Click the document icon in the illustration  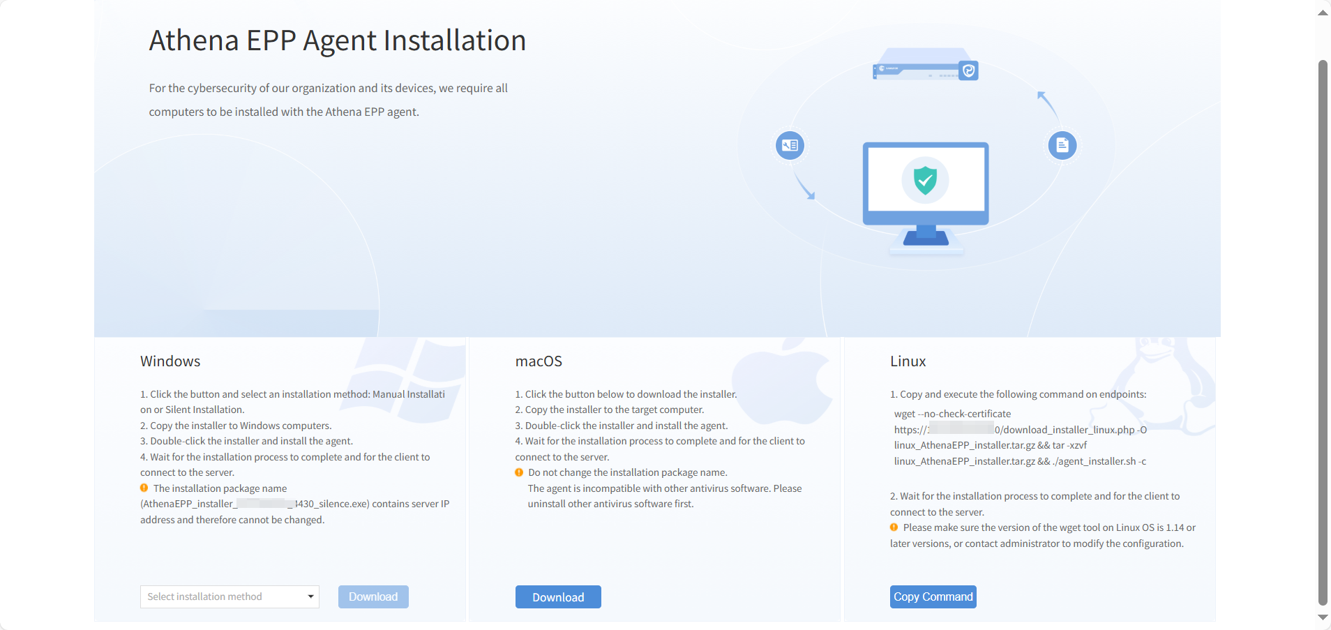(x=1062, y=145)
